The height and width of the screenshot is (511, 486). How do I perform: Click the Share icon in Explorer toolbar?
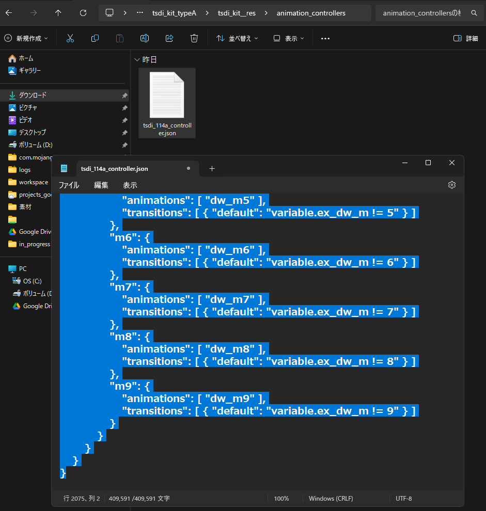[169, 38]
